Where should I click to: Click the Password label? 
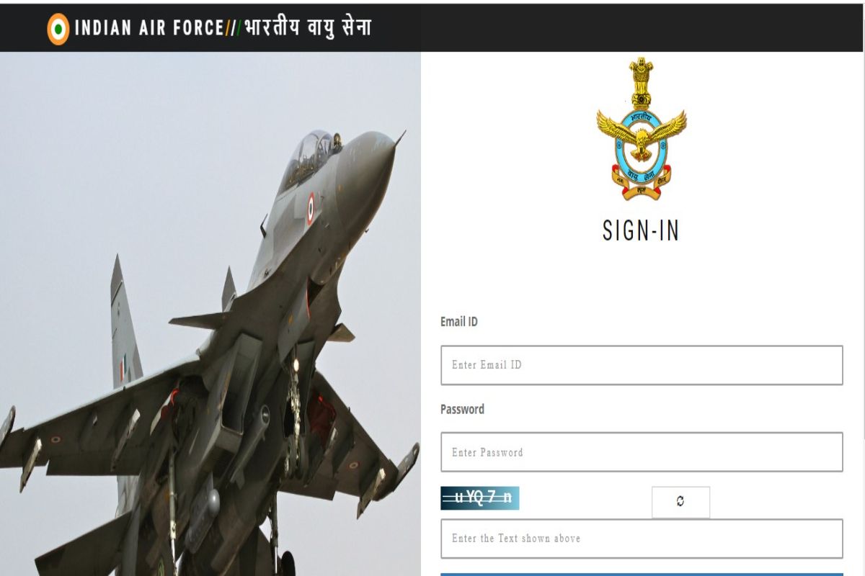coord(462,409)
